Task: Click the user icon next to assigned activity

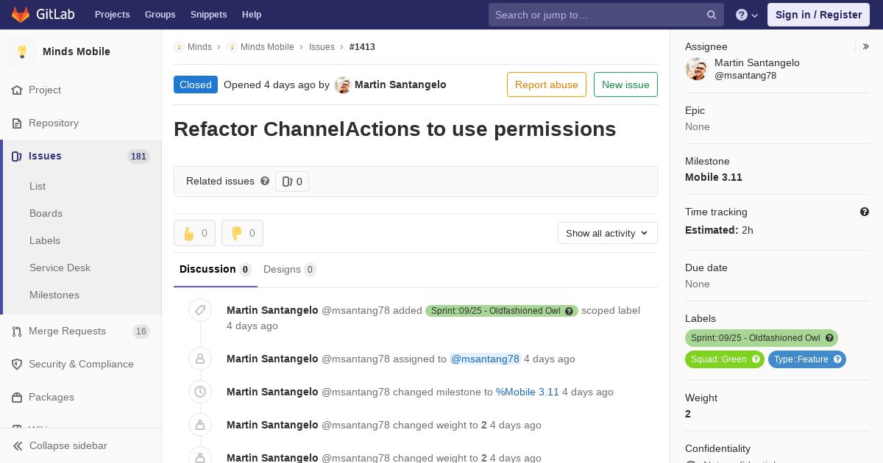Action: click(x=199, y=359)
